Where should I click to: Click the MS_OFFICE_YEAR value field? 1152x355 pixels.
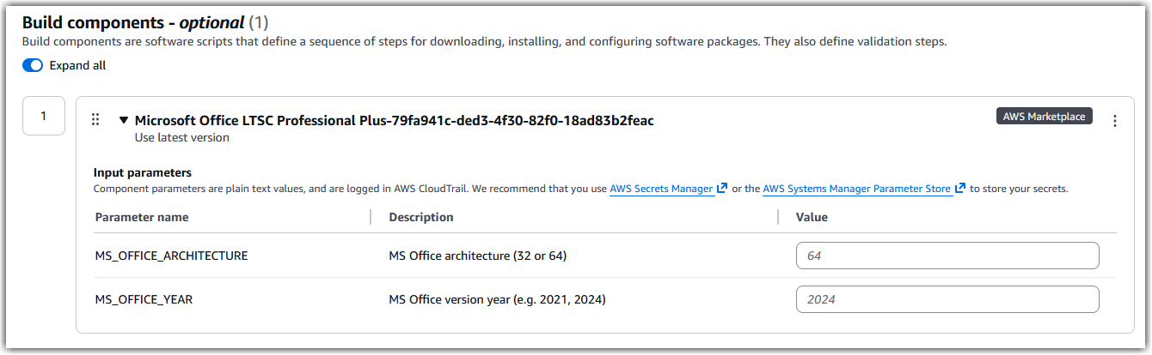947,299
